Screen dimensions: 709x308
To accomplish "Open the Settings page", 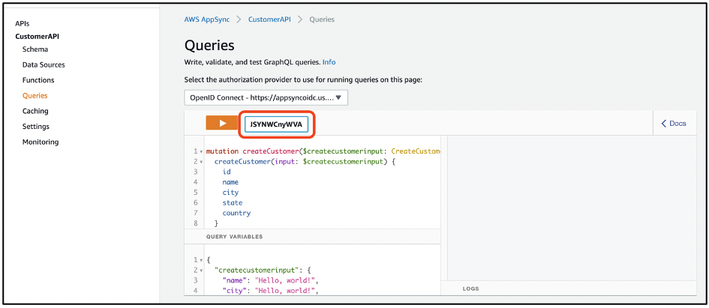I will 36,127.
